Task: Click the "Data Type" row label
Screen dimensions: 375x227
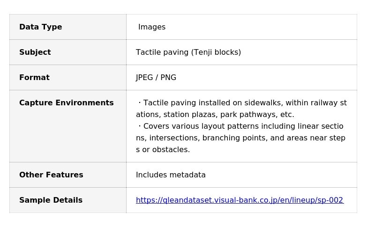Action: tap(41, 27)
